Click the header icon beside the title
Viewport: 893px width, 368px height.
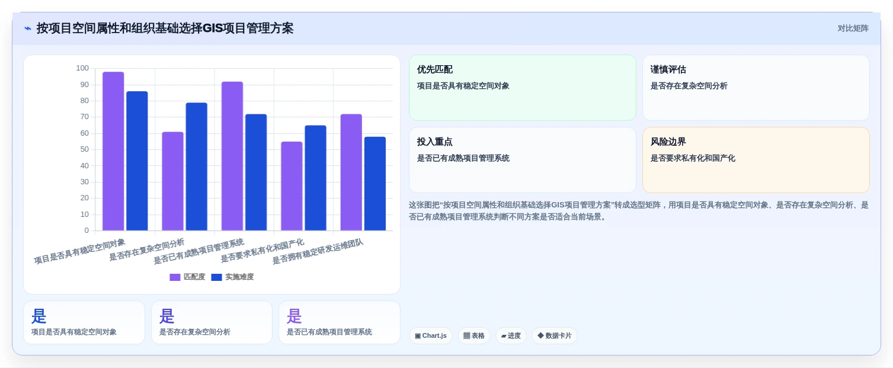click(x=28, y=28)
